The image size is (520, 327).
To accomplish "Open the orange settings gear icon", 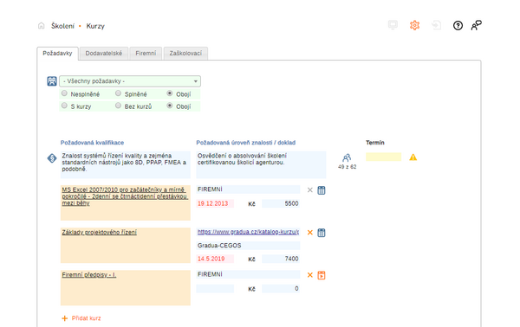I will point(414,25).
